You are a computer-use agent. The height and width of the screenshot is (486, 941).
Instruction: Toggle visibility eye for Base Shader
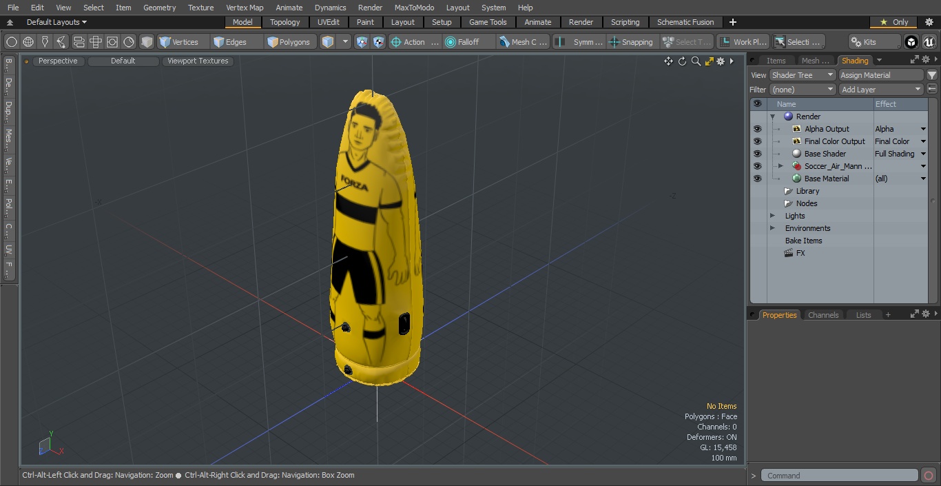click(x=757, y=154)
